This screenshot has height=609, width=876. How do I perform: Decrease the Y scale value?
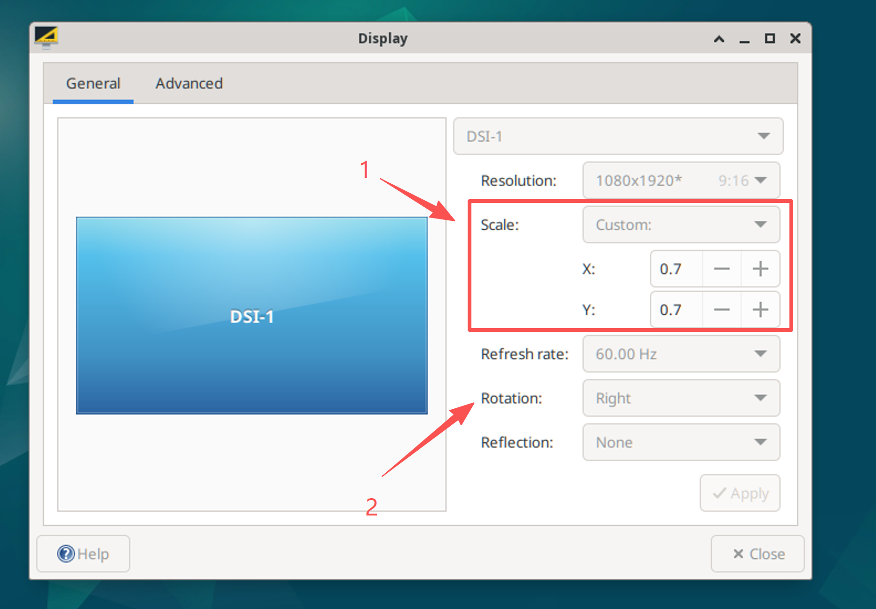click(721, 310)
